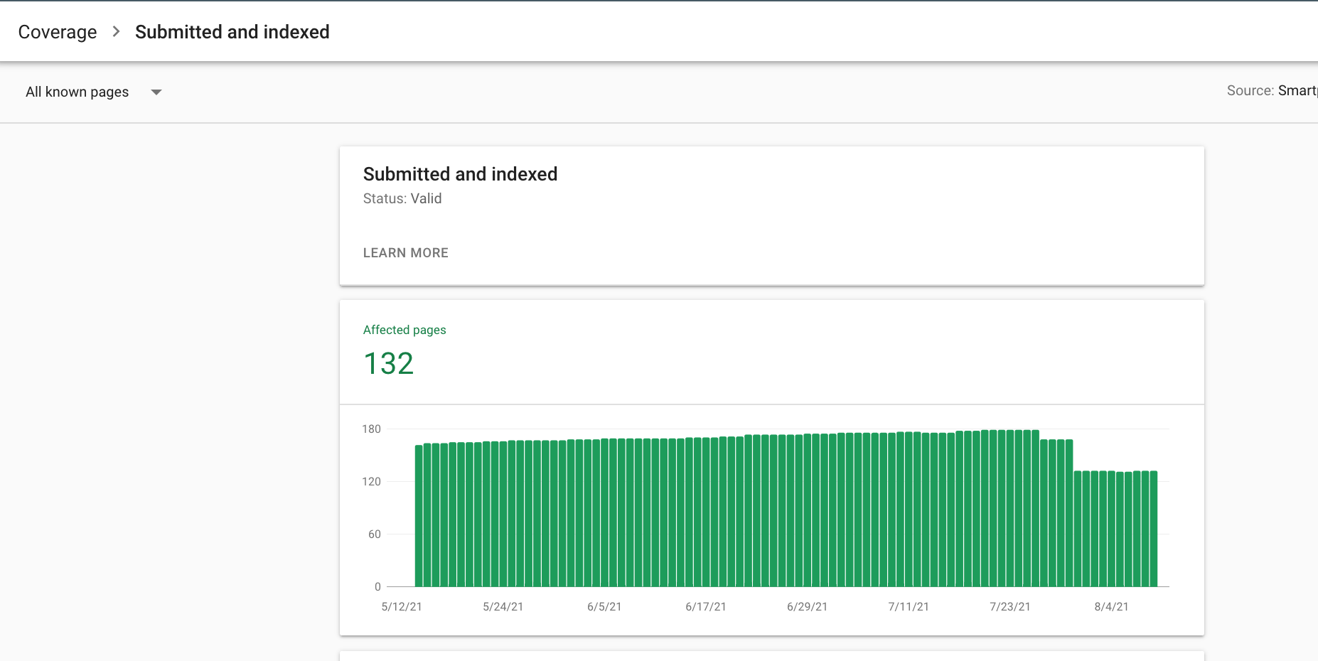Image resolution: width=1318 pixels, height=661 pixels.
Task: Open the All known pages filter dropdown
Action: pos(77,92)
